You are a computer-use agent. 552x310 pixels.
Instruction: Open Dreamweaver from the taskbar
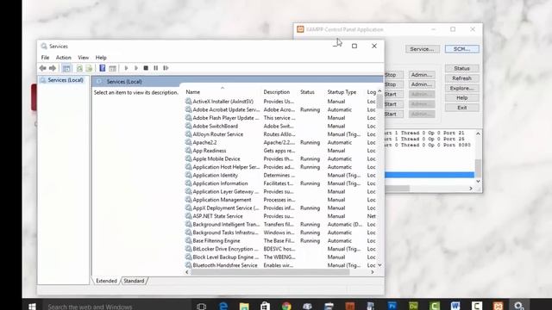[413, 307]
